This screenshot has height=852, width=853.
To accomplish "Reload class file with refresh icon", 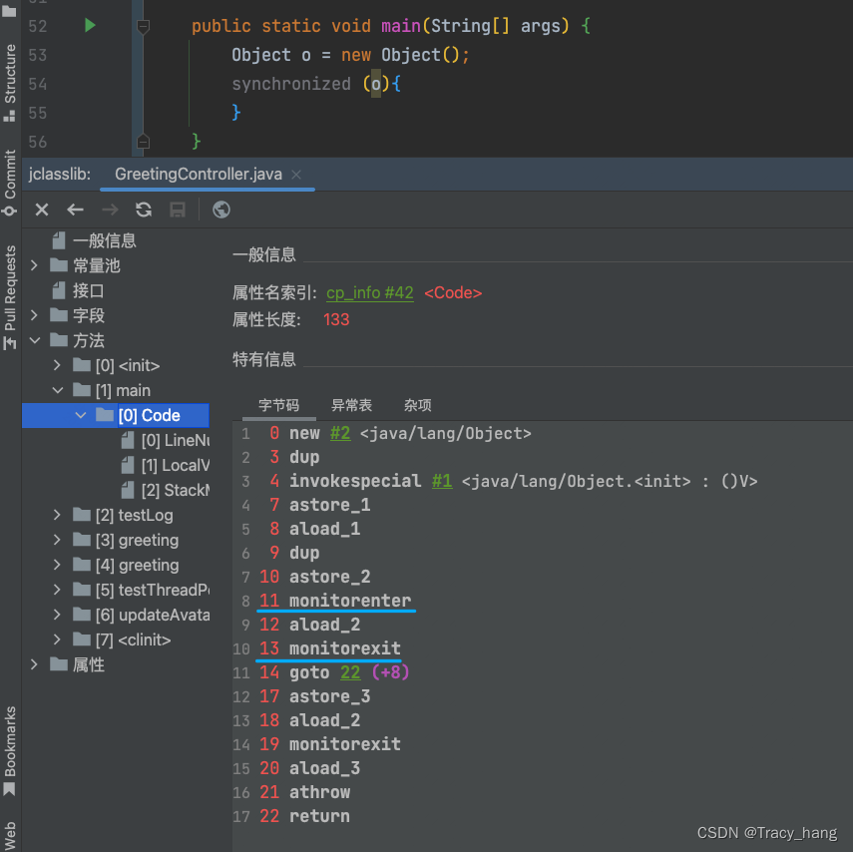I will coord(144,210).
